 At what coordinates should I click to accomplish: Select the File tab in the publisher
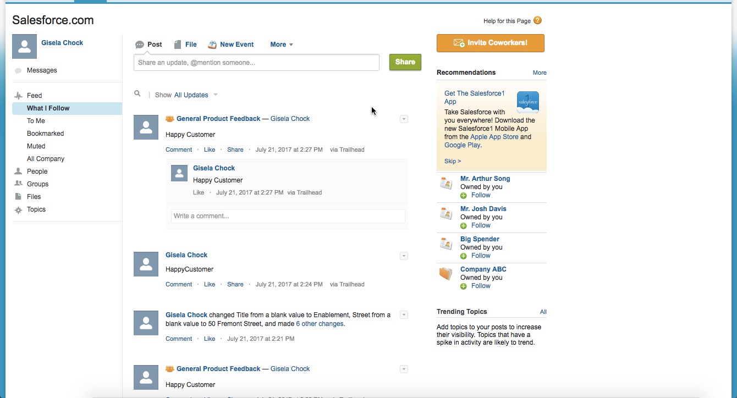(185, 45)
